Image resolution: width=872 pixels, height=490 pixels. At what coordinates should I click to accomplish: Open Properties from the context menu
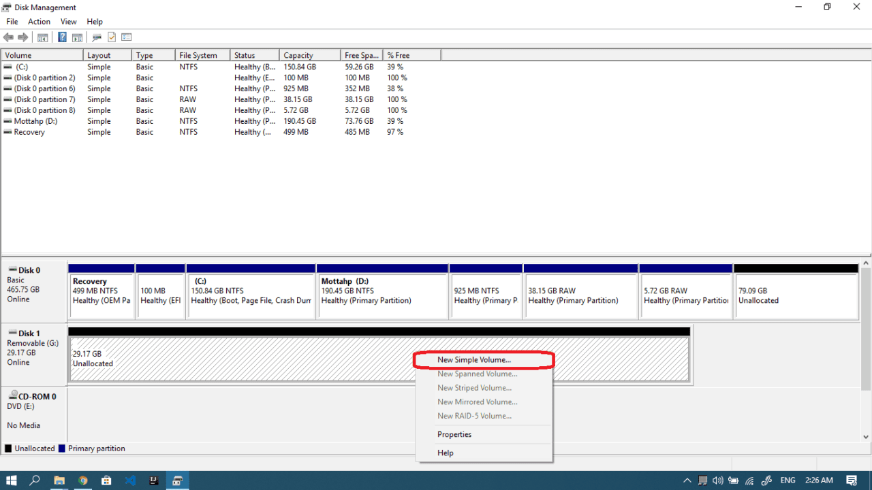454,434
